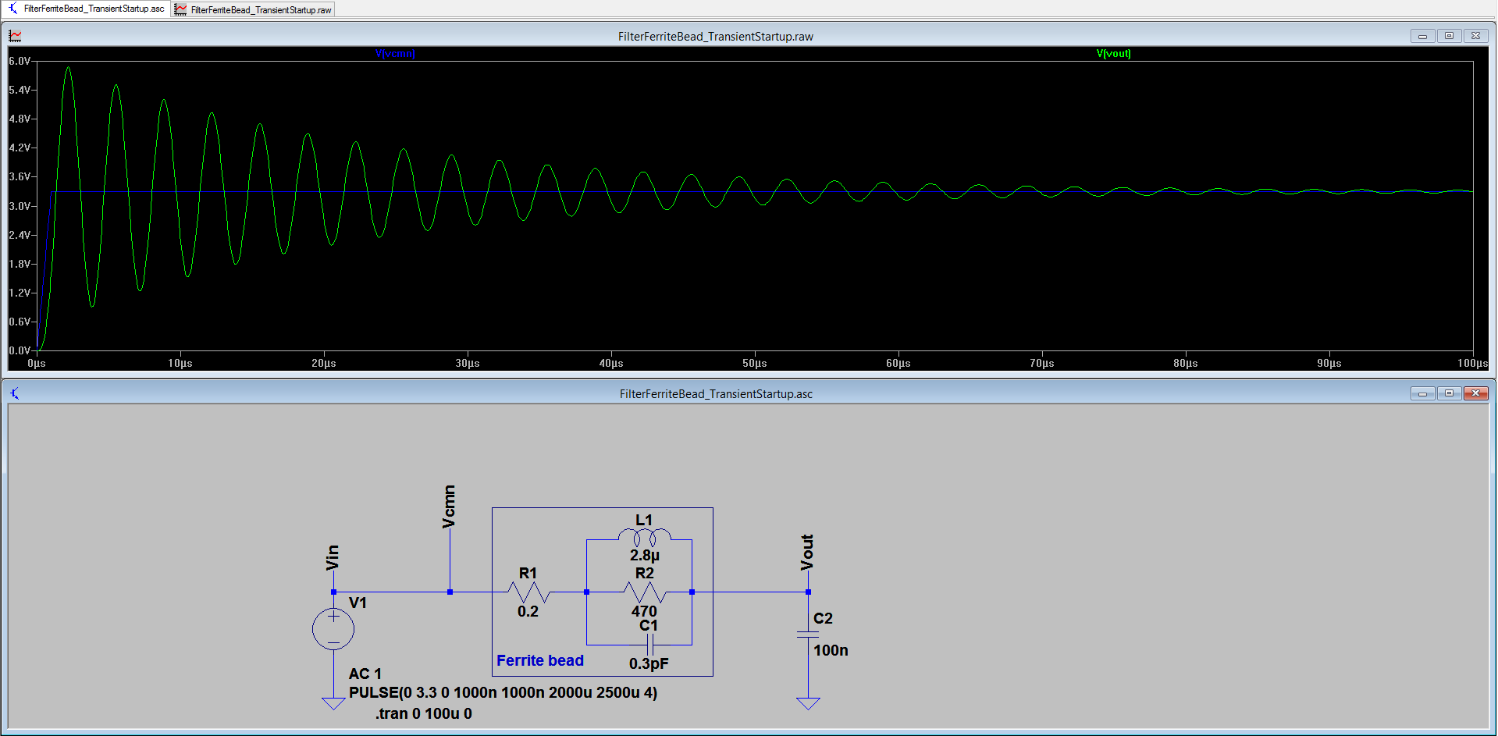Click the 100n capacitor value
The width and height of the screenshot is (1498, 736).
[x=831, y=650]
